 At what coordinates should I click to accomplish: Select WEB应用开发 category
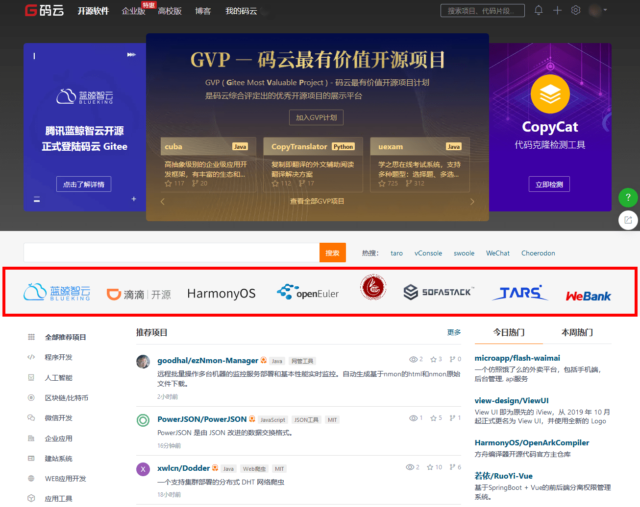pos(65,479)
